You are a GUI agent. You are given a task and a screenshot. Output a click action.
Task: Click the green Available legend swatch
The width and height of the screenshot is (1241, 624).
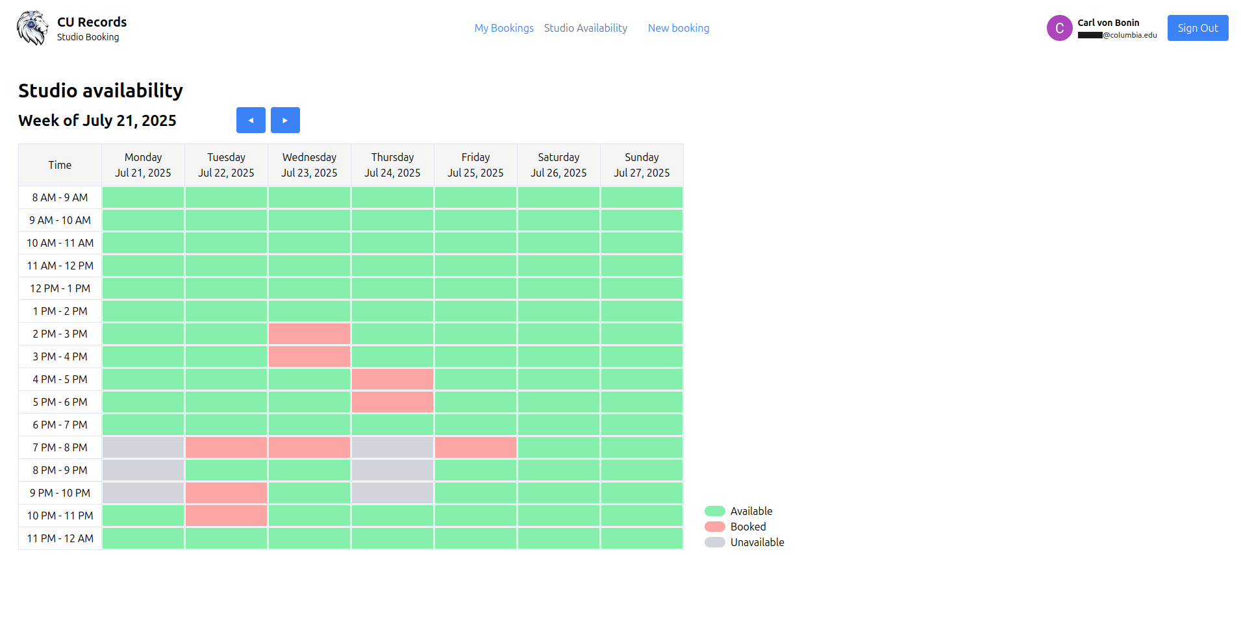tap(714, 511)
